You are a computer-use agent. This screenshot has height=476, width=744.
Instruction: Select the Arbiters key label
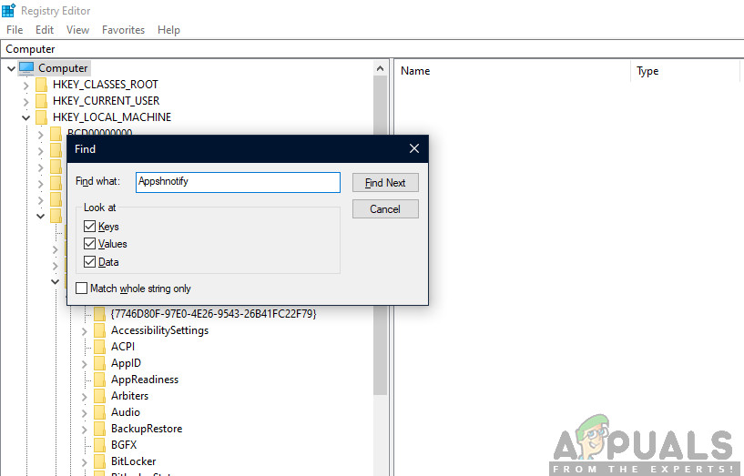coord(129,396)
